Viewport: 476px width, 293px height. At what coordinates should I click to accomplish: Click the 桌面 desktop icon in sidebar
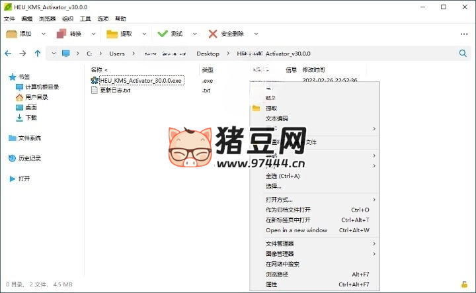(x=19, y=108)
